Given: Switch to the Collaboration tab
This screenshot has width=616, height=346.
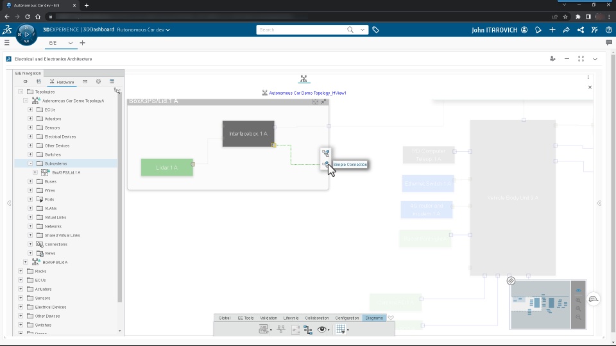Looking at the screenshot, I should 316,318.
